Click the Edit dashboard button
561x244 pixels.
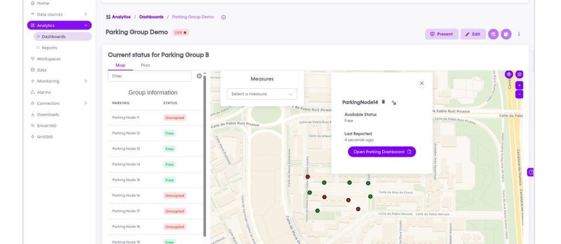pos(473,34)
